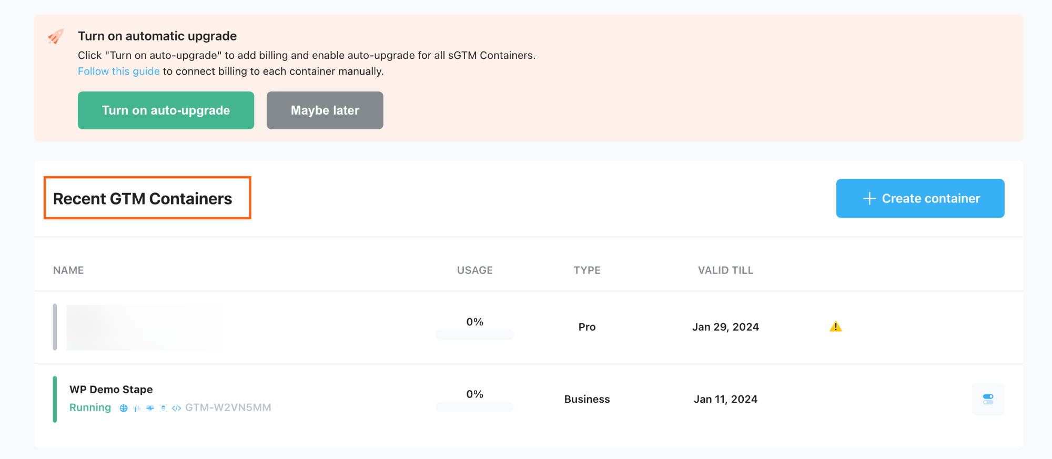This screenshot has height=459, width=1052.
Task: Click the usage bar on the Business row
Action: [x=474, y=407]
